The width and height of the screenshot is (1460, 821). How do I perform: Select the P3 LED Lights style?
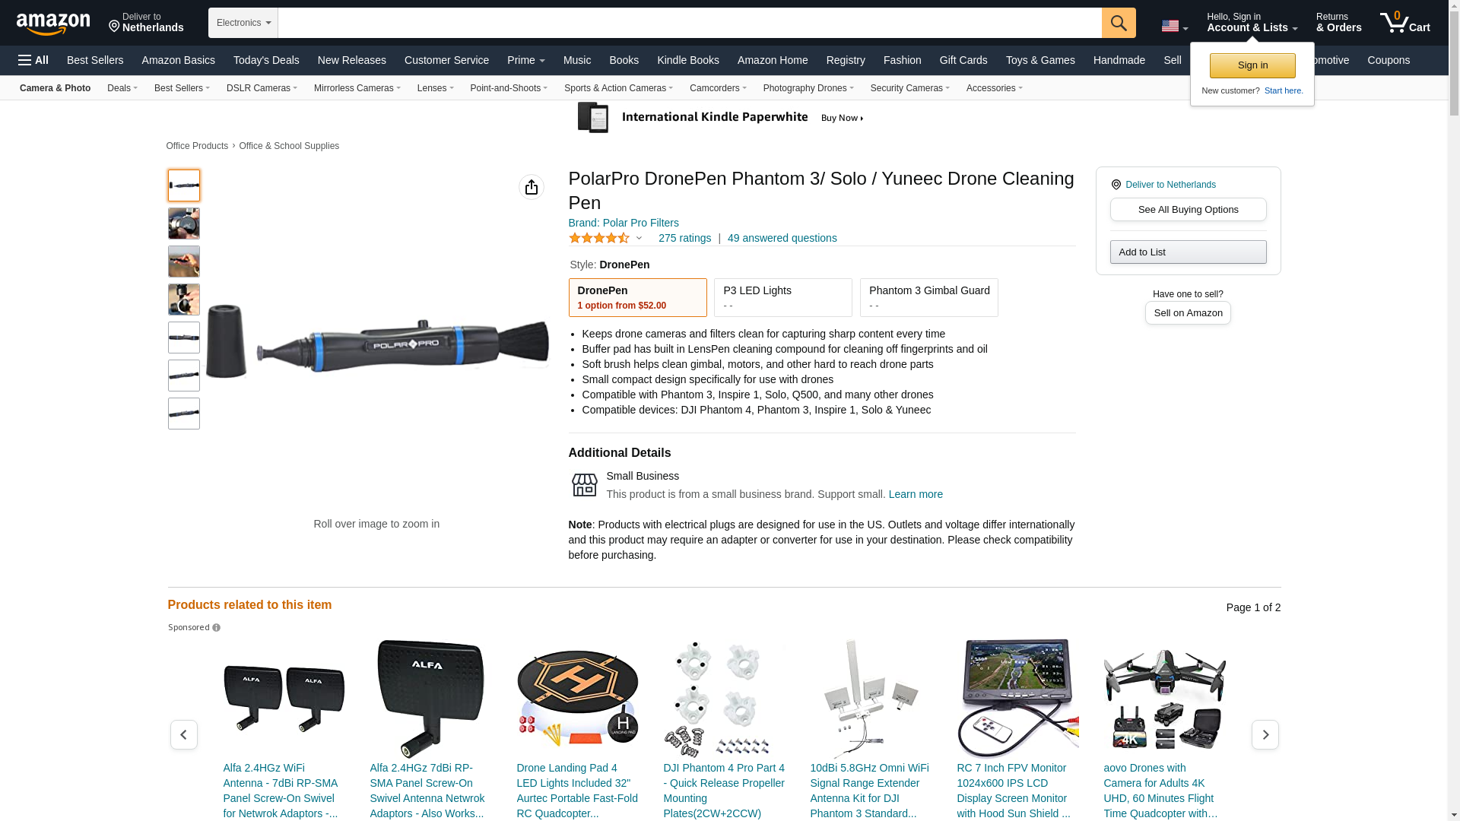pos(783,297)
